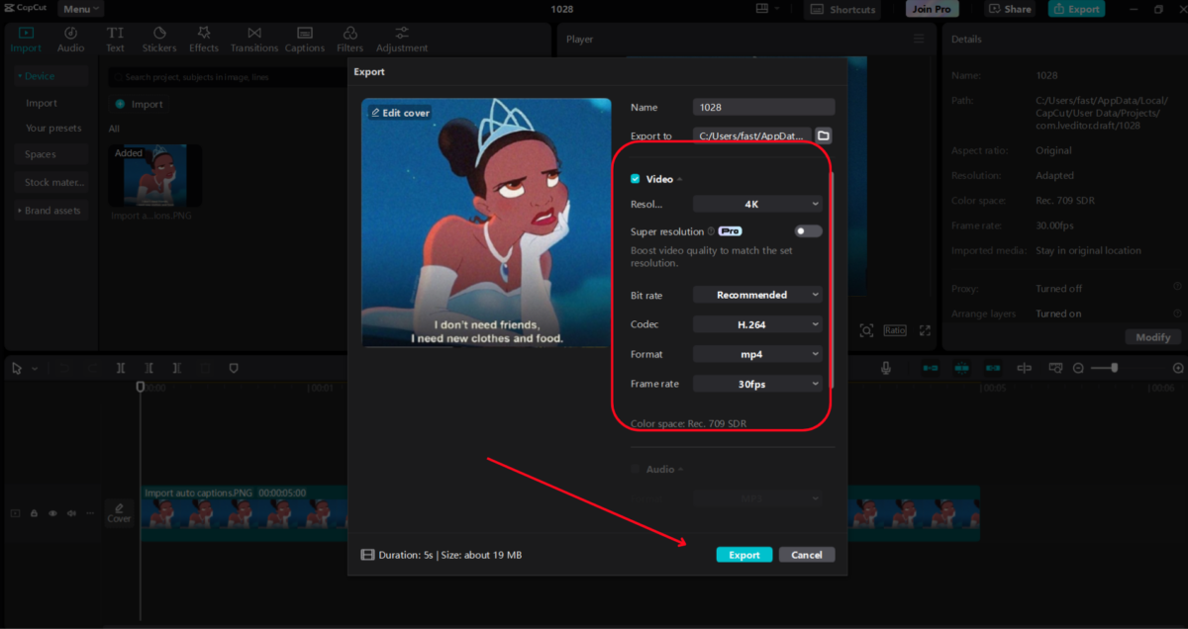Select the Transitions tool icon
This screenshot has width=1188, height=629.
254,34
